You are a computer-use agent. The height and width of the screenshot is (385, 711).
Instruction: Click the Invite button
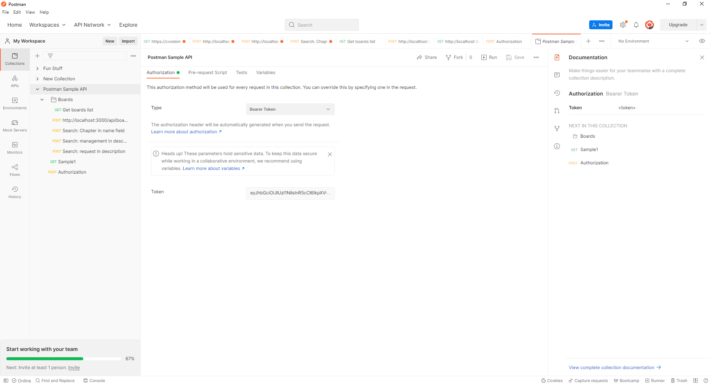pos(601,25)
